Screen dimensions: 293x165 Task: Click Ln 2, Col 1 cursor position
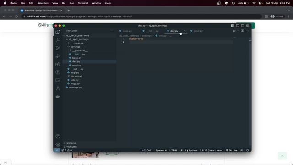146,150
